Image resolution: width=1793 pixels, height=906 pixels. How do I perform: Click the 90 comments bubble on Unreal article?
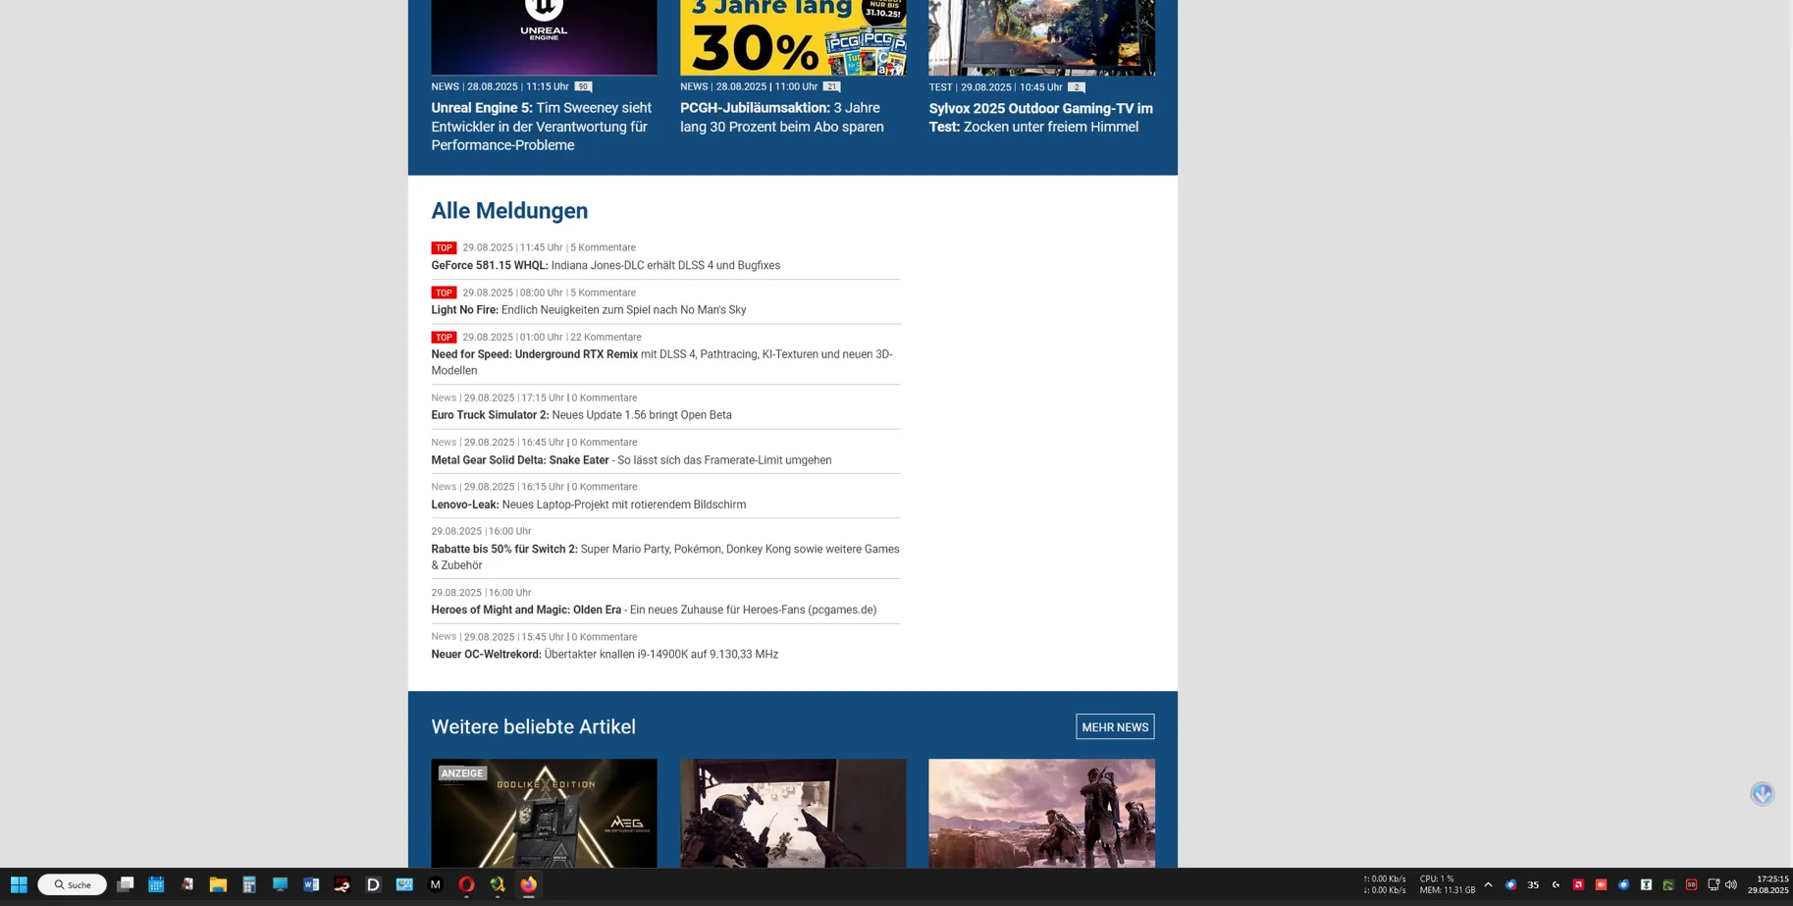583,86
